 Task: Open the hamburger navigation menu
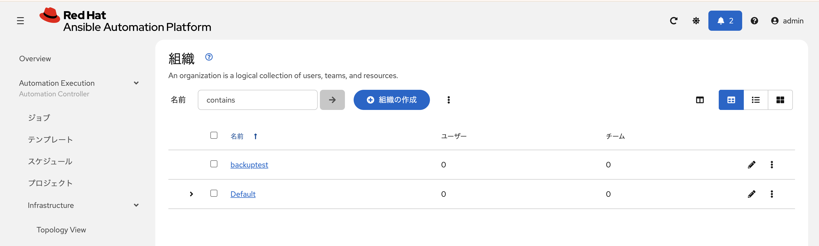20,21
